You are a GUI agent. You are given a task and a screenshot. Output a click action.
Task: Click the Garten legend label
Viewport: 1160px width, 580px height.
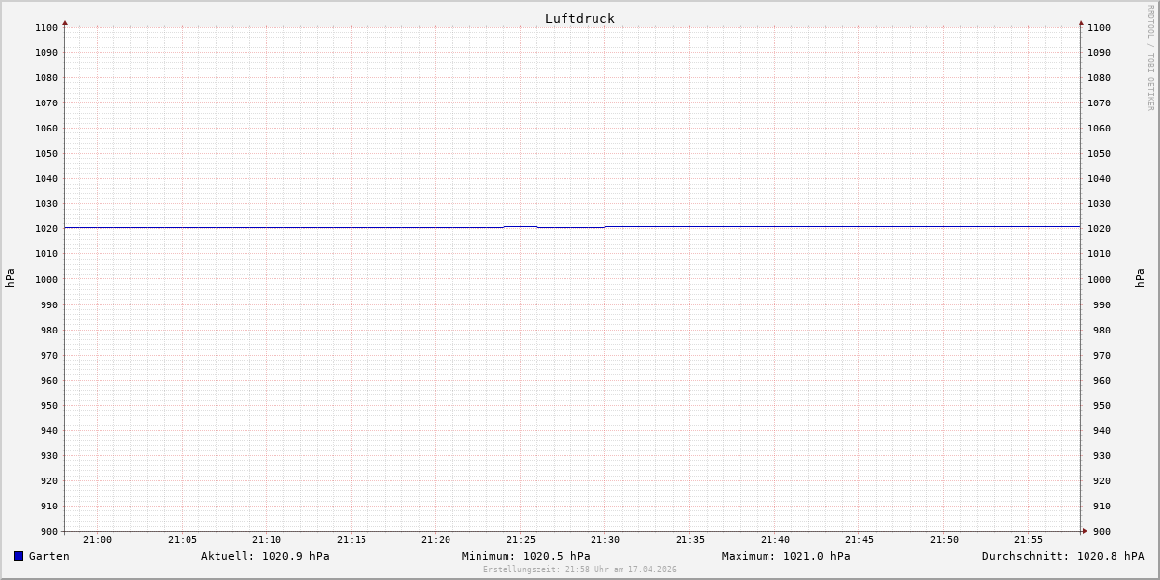pos(48,556)
